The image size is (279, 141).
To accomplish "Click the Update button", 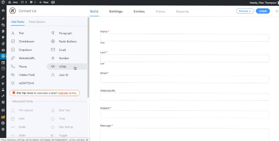I will pos(263,11).
